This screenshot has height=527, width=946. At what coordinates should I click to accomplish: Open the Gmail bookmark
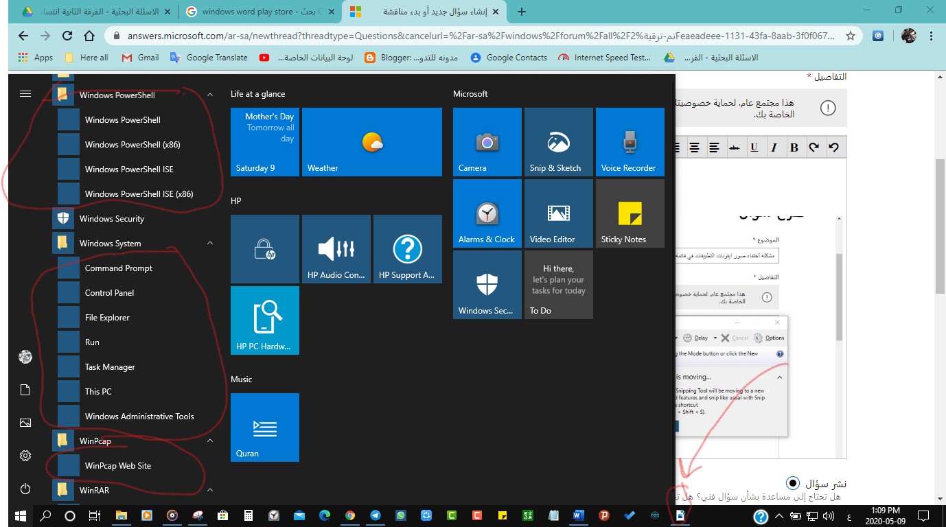140,58
